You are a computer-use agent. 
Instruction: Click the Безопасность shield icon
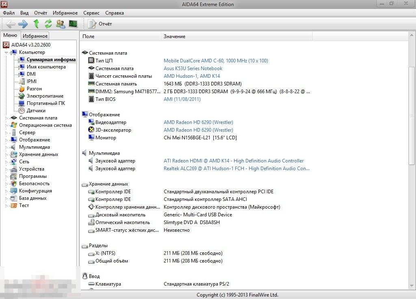tap(14, 184)
